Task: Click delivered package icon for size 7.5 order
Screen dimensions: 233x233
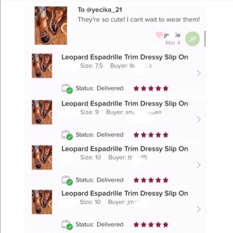Action: [67, 89]
